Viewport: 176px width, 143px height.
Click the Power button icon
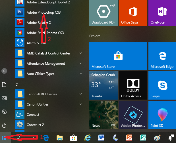4,125
